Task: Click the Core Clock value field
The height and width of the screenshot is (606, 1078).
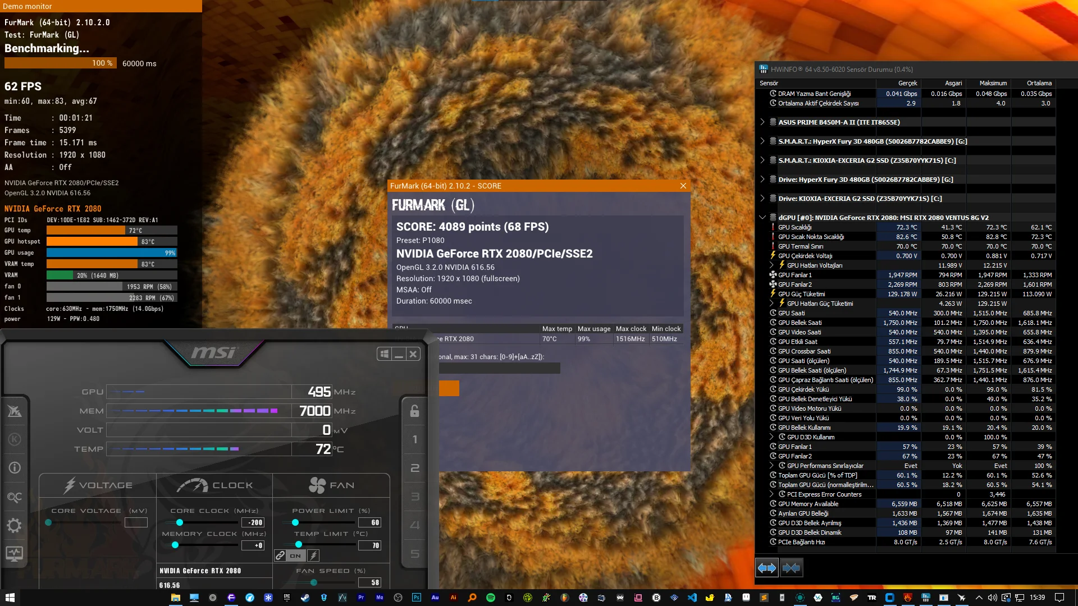Action: coord(253,522)
